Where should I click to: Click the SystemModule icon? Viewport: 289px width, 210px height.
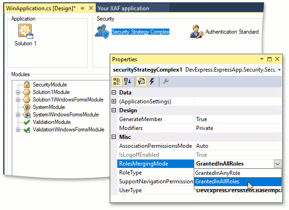(27, 107)
